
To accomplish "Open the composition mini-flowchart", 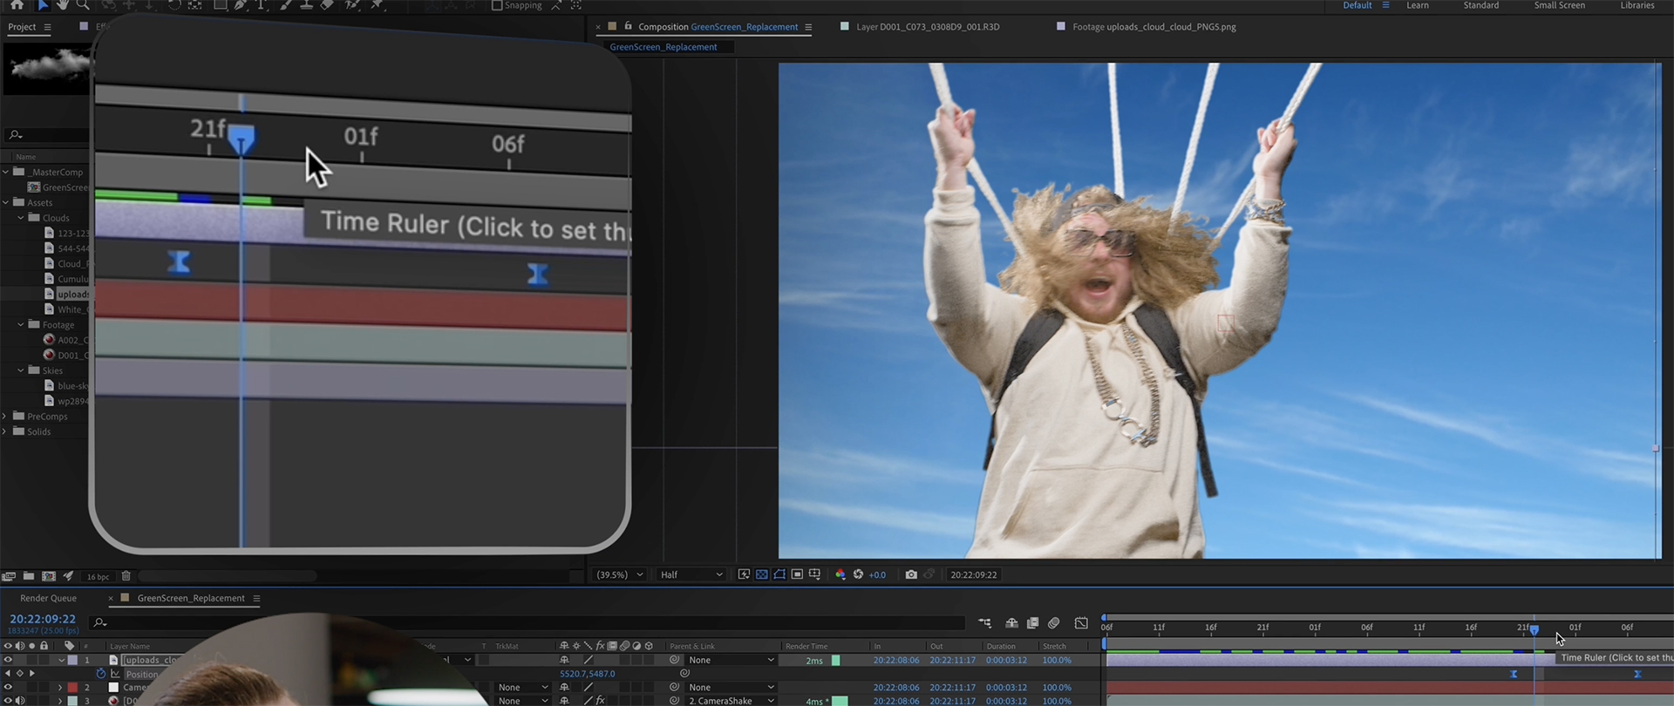I will coord(984,622).
